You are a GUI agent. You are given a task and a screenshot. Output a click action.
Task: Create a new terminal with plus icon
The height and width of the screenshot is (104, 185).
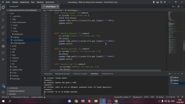(x=169, y=74)
